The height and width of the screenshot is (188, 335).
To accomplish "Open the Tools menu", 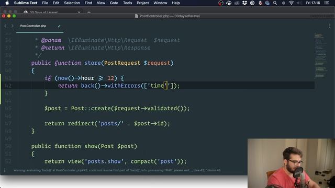I will click(x=127, y=3).
